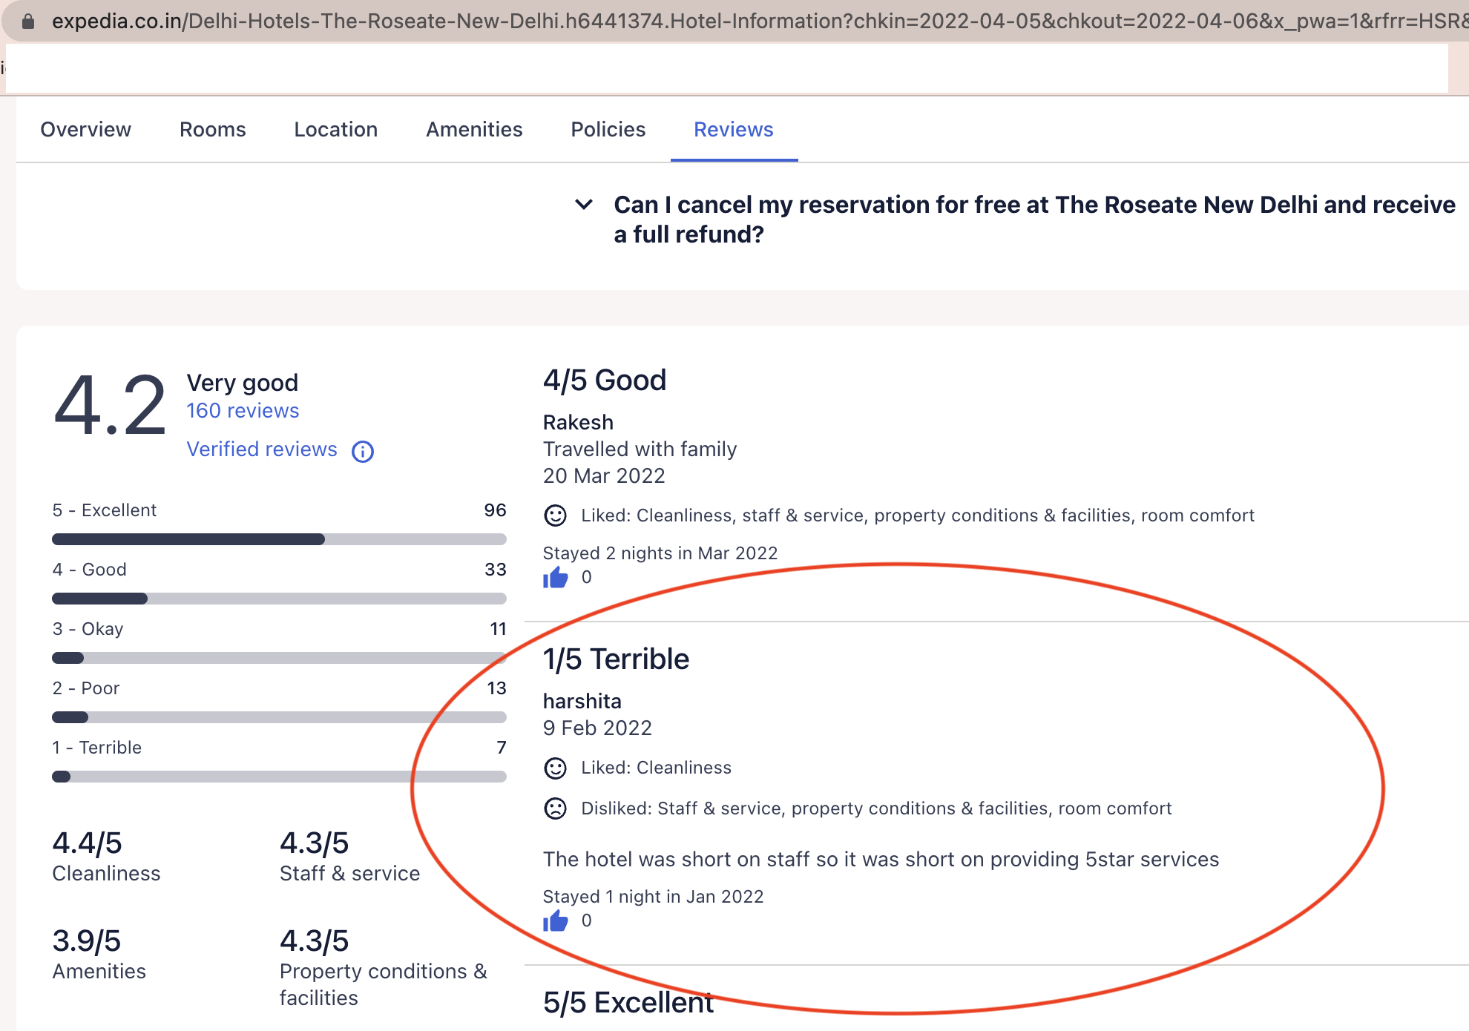Click Stayed 2 nights in Mar 2022

coord(660,553)
